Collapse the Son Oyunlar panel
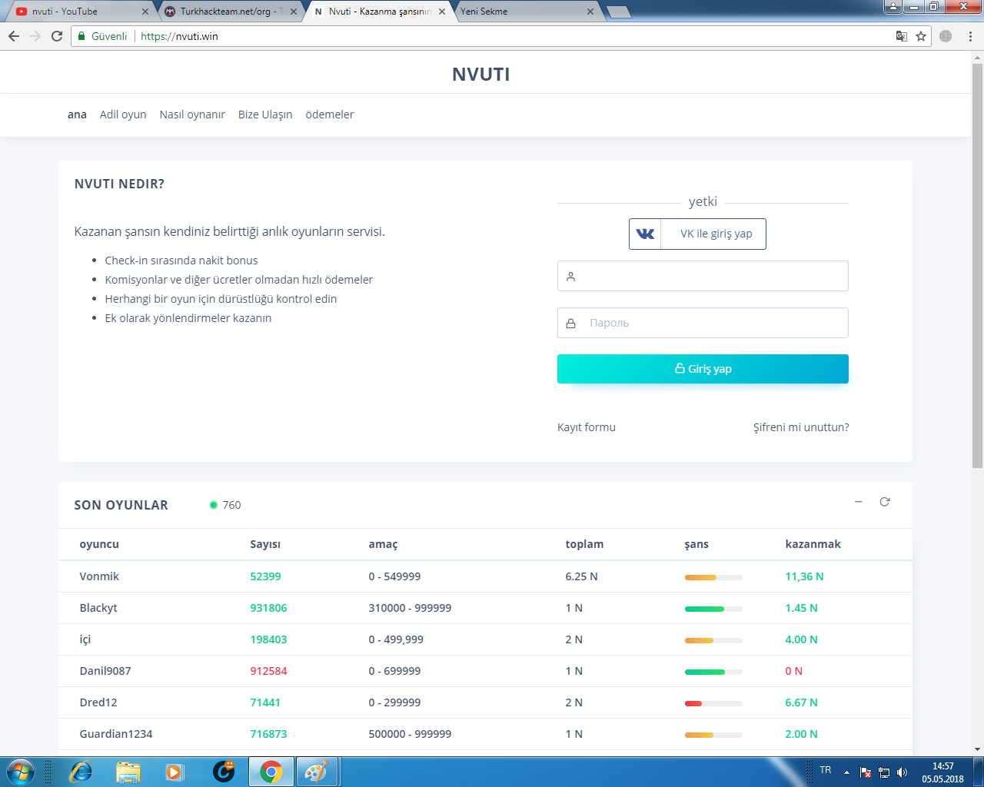The image size is (984, 787). tap(859, 502)
